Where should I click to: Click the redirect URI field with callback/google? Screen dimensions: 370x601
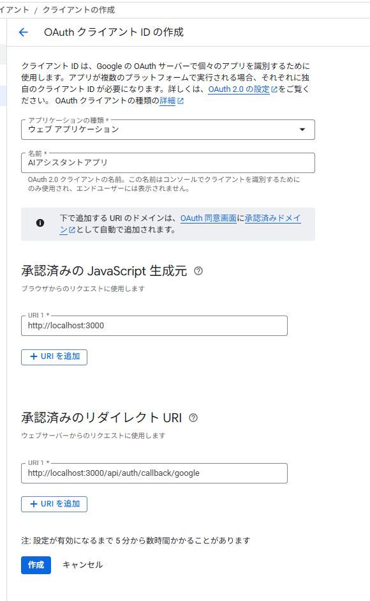click(x=154, y=473)
